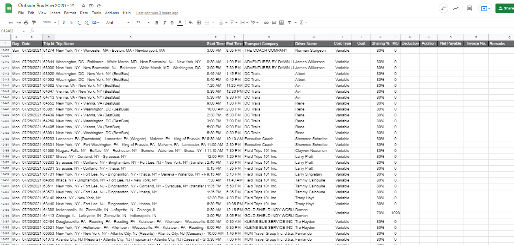
Task: Click the Undo arrow
Action: pos(11,22)
